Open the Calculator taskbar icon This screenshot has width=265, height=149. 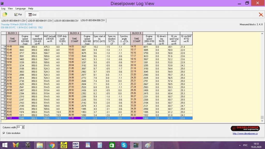coord(100,145)
